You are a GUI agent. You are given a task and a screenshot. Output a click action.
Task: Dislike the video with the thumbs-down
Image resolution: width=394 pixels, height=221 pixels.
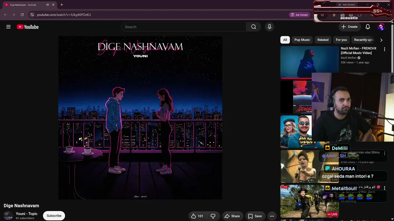(x=213, y=216)
